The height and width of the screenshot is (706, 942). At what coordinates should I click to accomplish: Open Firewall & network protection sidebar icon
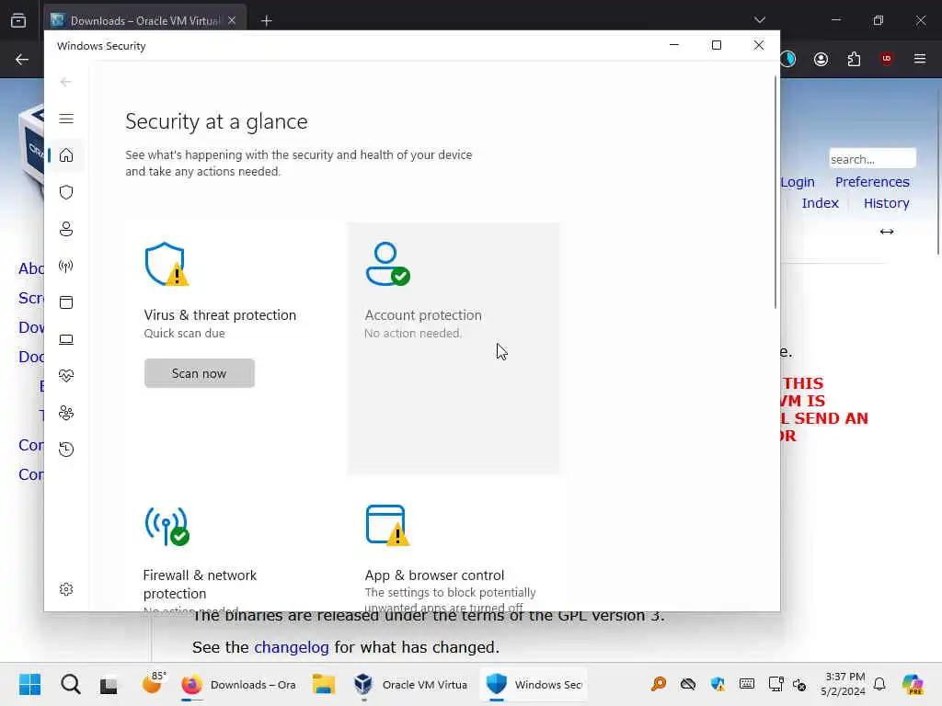(66, 266)
